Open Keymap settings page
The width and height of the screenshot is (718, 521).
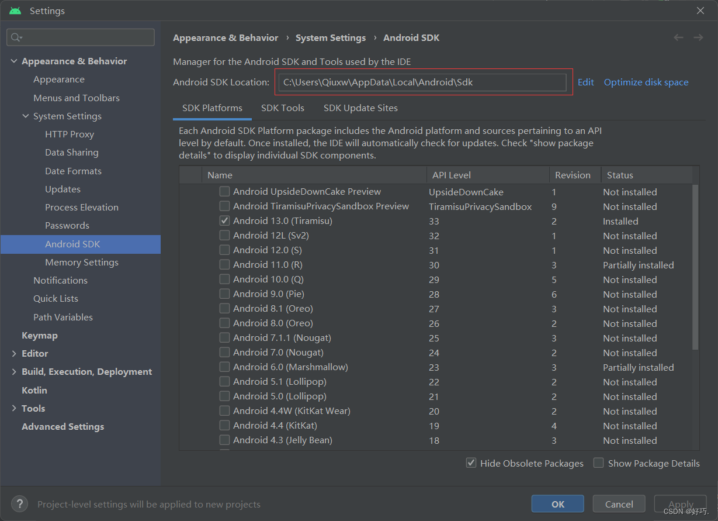coord(40,335)
